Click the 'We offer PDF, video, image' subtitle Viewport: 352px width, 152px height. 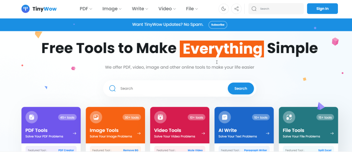179,67
